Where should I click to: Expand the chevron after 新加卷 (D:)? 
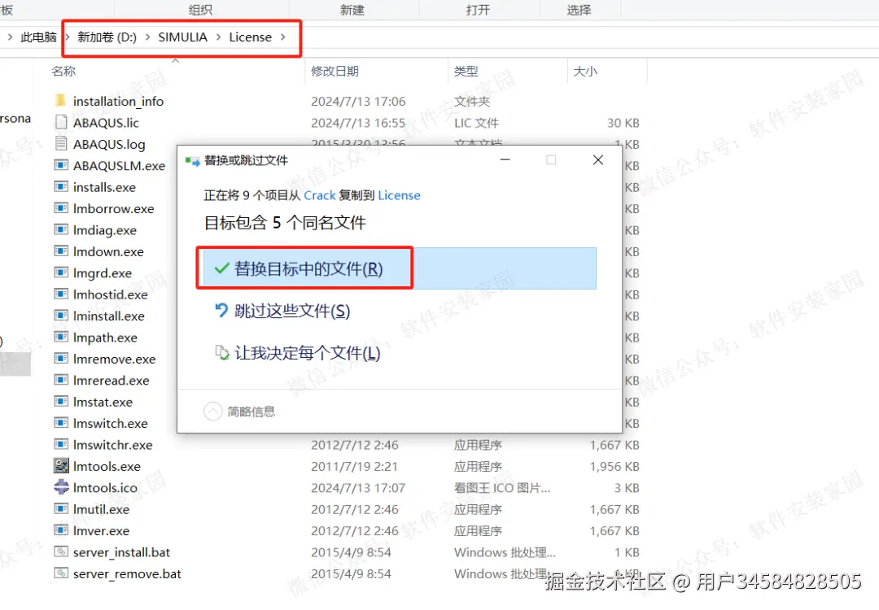[147, 37]
